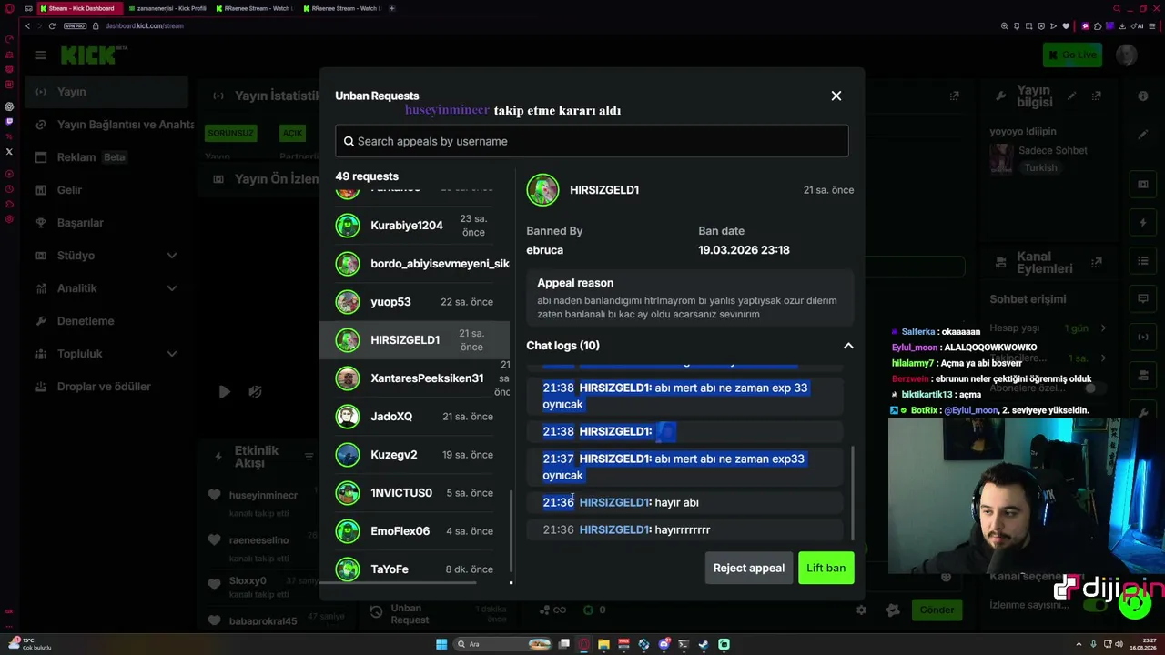The image size is (1165, 655).
Task: Toggle the sidebar hamburger menu
Action: [41, 55]
